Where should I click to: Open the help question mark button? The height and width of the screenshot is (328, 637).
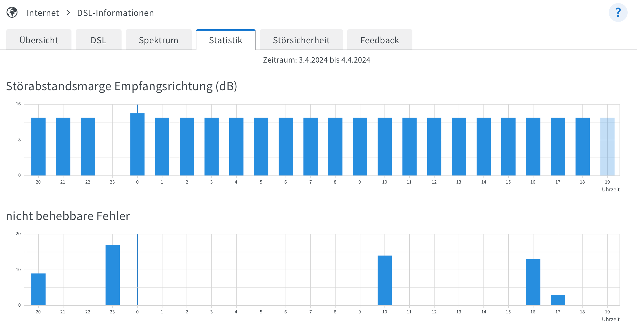click(618, 13)
